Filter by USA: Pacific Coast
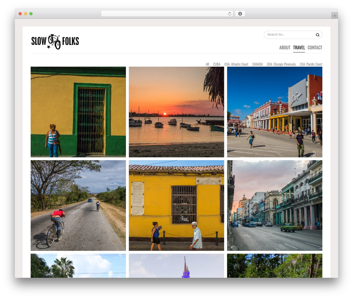This screenshot has width=353, height=299. (x=311, y=64)
